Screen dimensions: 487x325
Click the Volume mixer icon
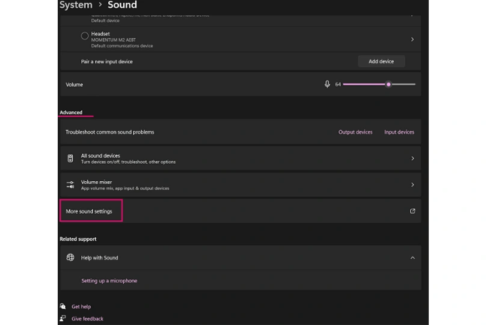click(70, 185)
